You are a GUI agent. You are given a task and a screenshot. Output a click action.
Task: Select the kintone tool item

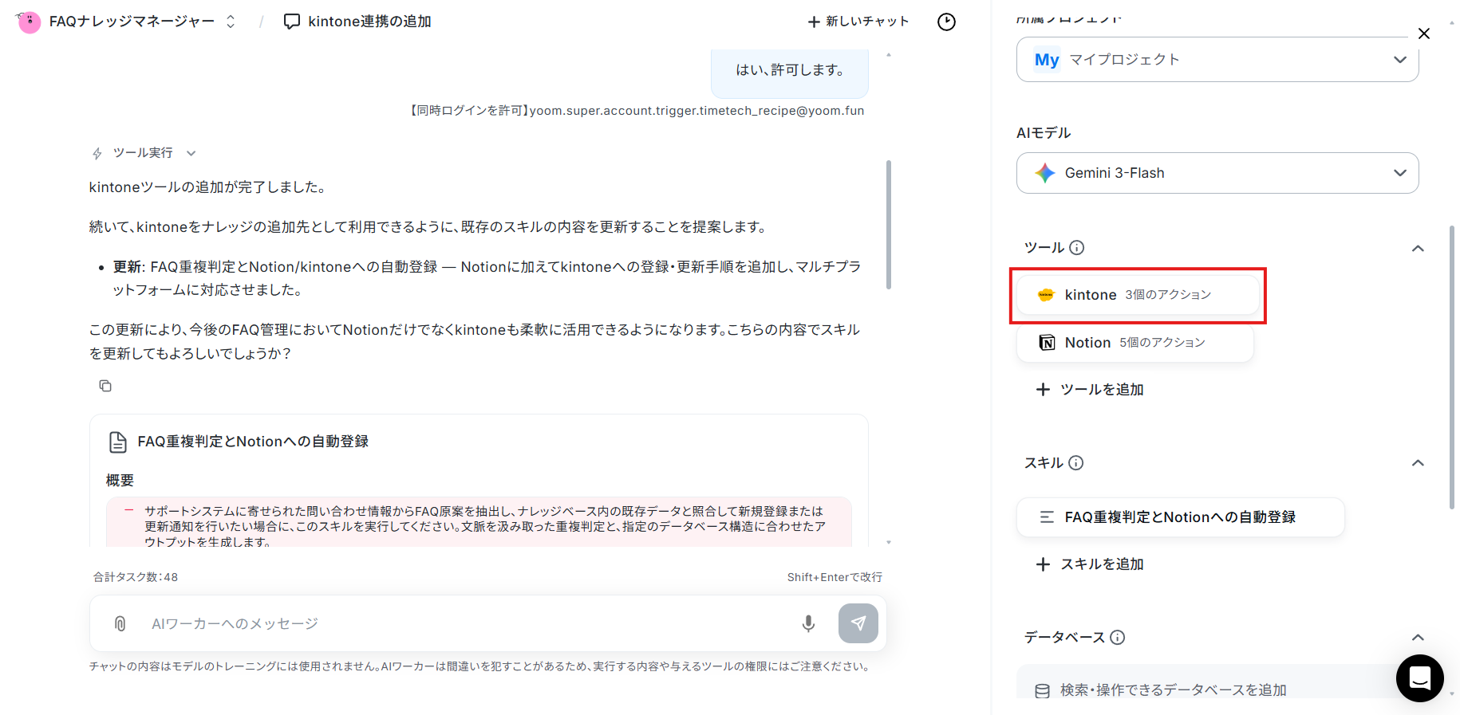pyautogui.click(x=1138, y=295)
